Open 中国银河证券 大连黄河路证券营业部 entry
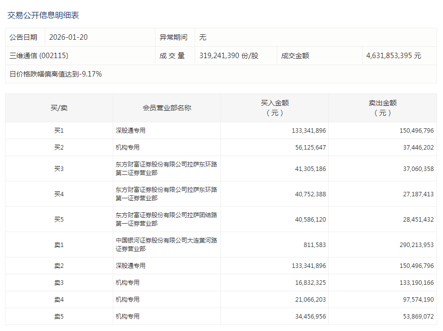The height and width of the screenshot is (331, 443). click(166, 245)
